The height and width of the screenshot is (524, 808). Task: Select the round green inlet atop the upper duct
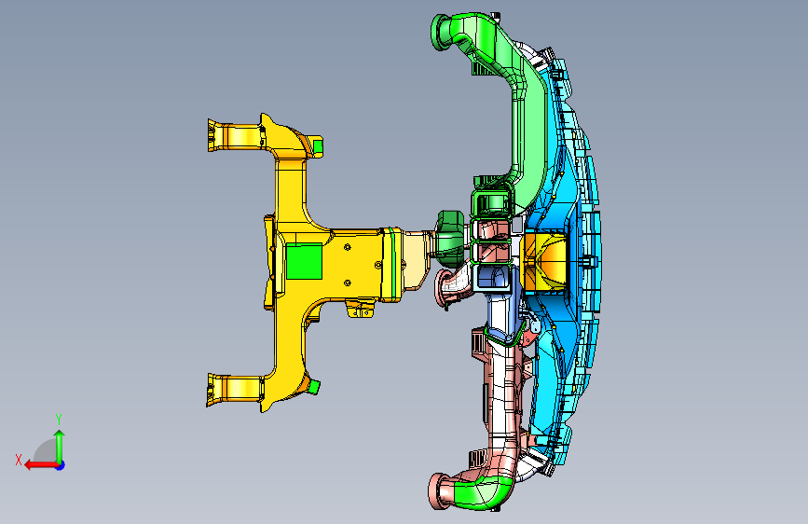pyautogui.click(x=441, y=32)
